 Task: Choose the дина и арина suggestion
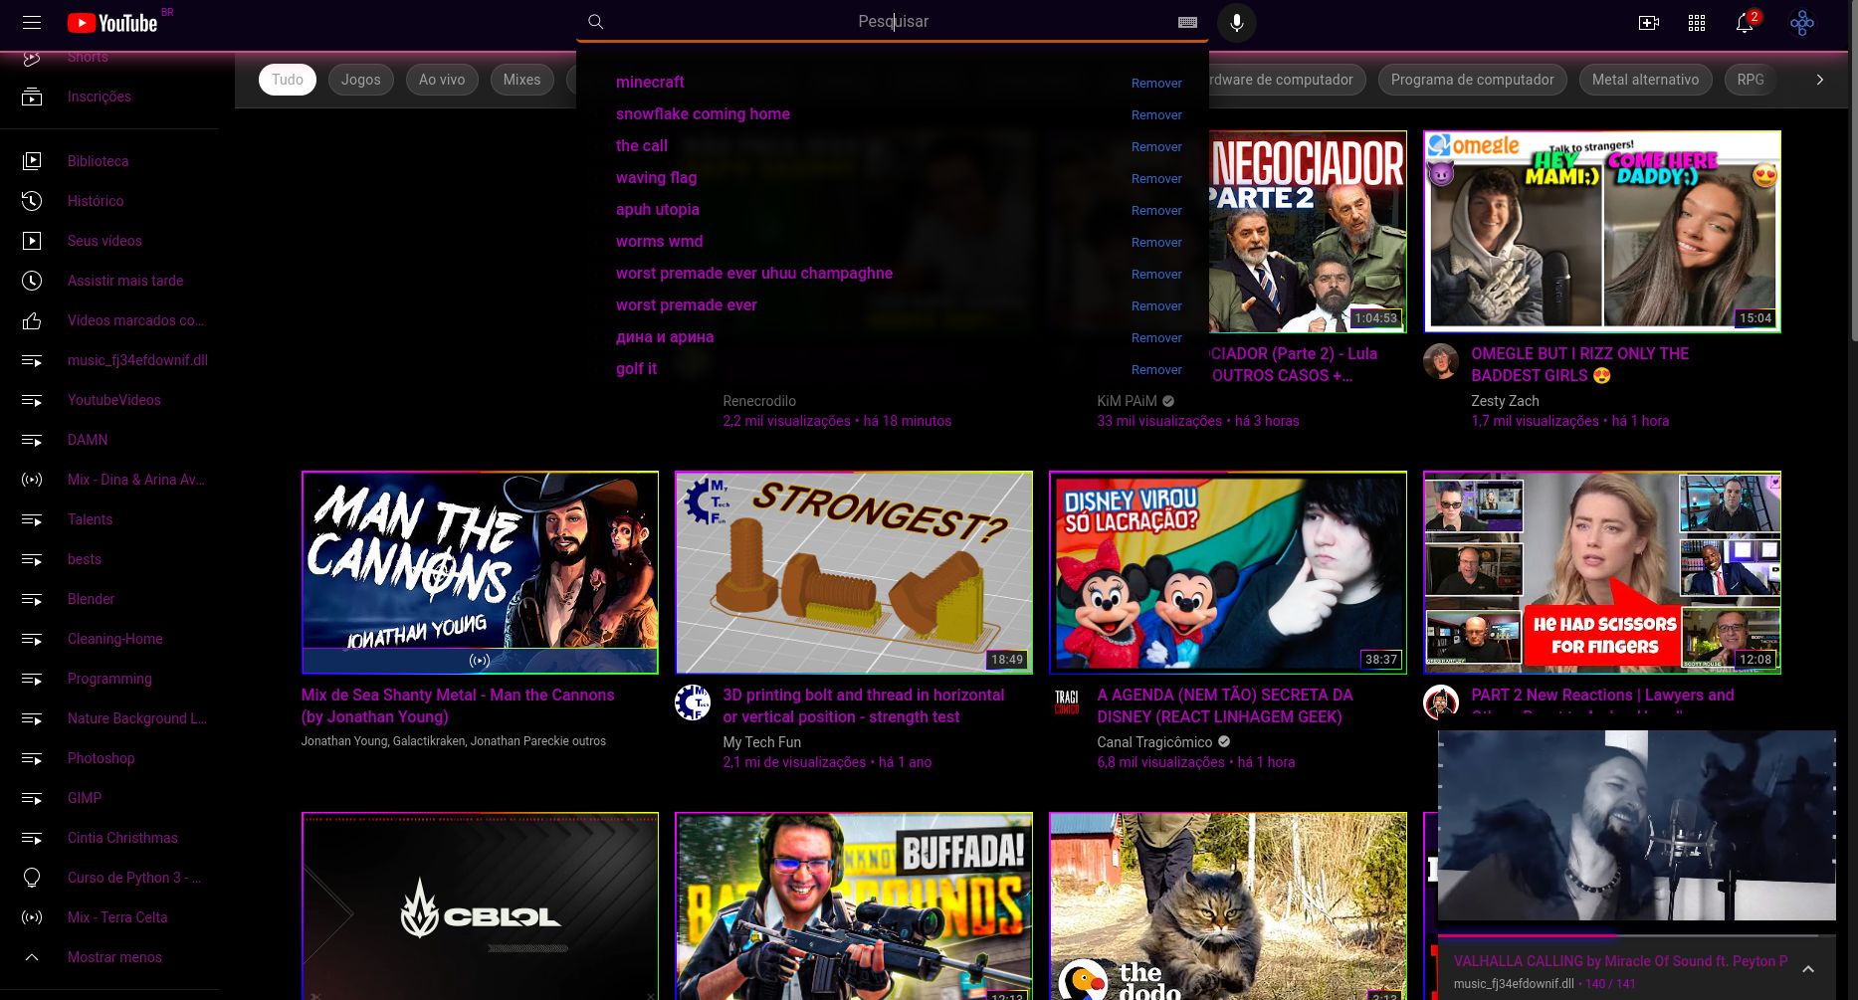click(665, 336)
